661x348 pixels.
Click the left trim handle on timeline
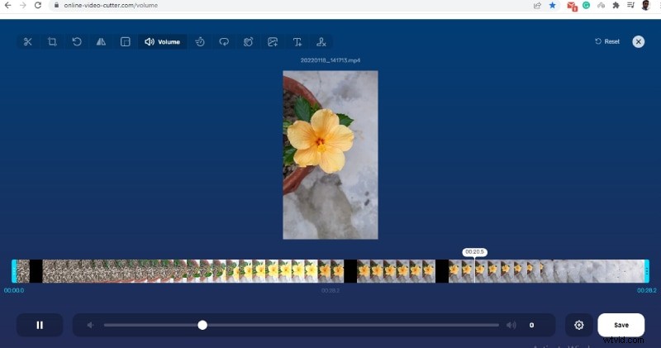(14, 271)
